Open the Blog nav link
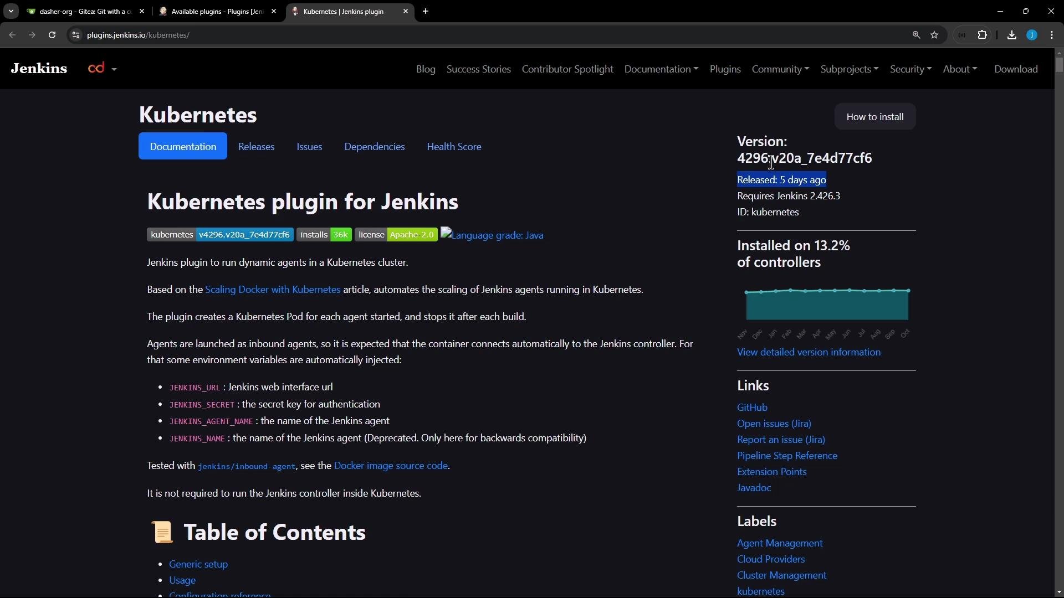The height and width of the screenshot is (598, 1064). 426,69
